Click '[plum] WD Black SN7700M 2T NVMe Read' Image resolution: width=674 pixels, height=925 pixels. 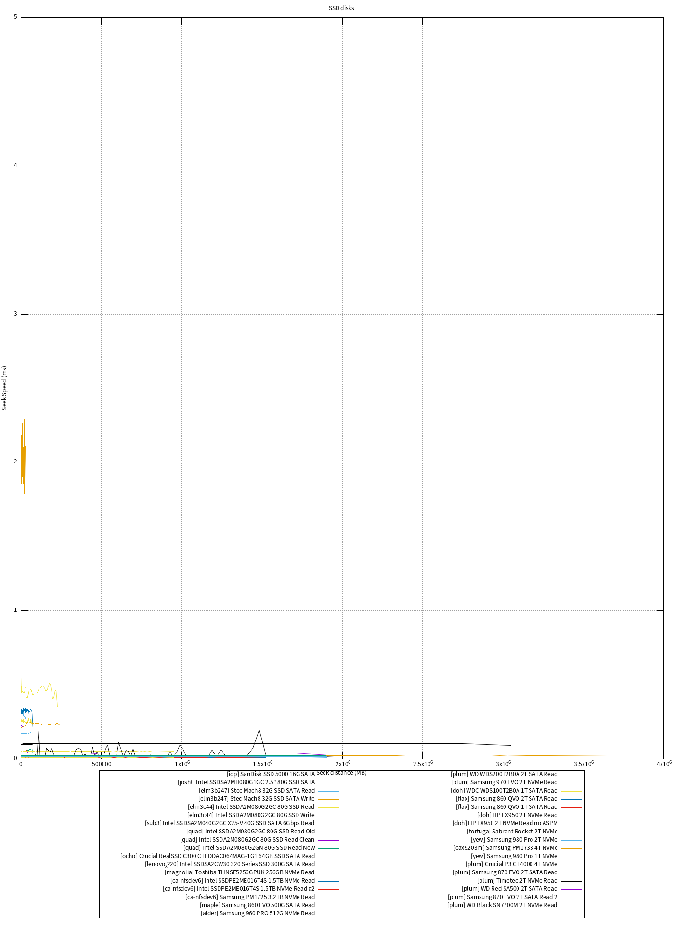502,905
